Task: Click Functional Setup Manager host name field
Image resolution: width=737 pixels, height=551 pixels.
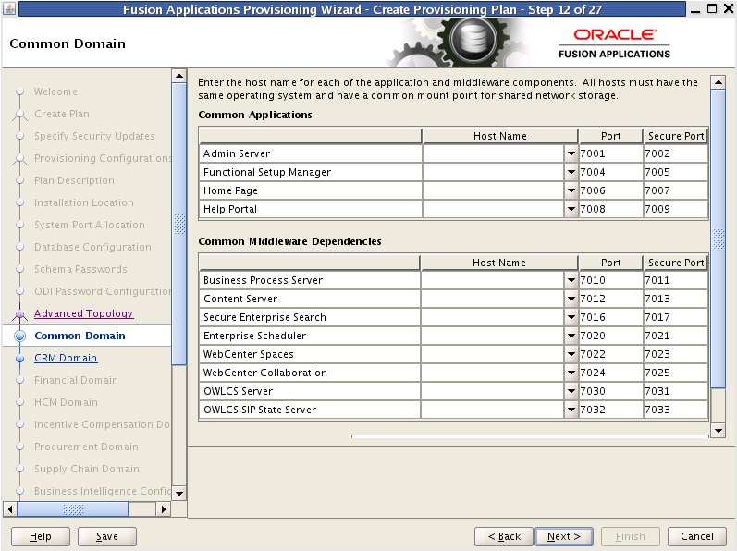Action: click(494, 172)
